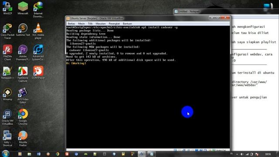279x157 pixels.
Task: Select the Internet Download Manager desktop icon
Action: pyautogui.click(x=38, y=10)
